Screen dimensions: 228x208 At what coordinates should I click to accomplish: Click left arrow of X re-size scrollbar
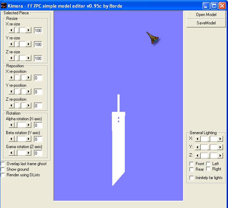pyautogui.click(x=12, y=30)
